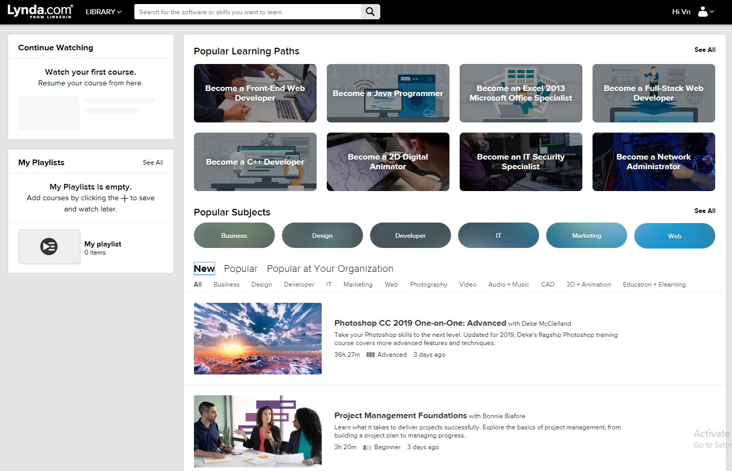732x471 pixels.
Task: Expand the LIBRARY dropdown
Action: (x=103, y=12)
